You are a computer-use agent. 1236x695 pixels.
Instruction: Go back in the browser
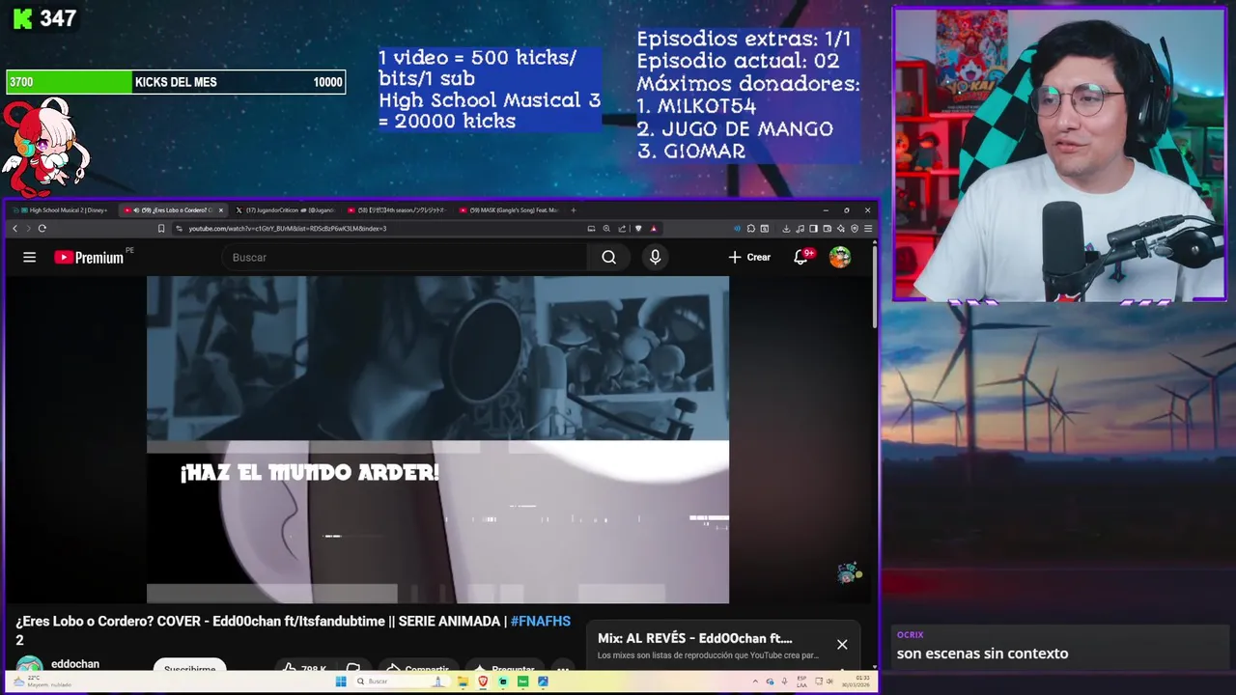point(14,228)
